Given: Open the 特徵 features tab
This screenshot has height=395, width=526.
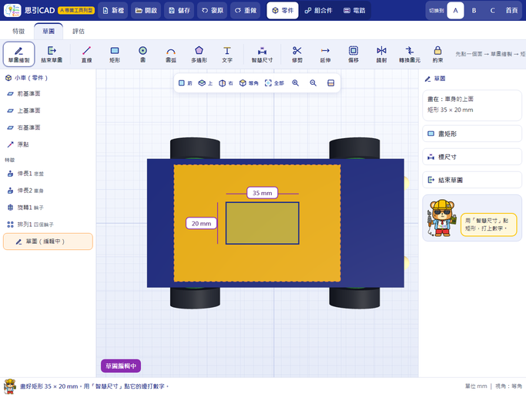Looking at the screenshot, I should coord(18,32).
